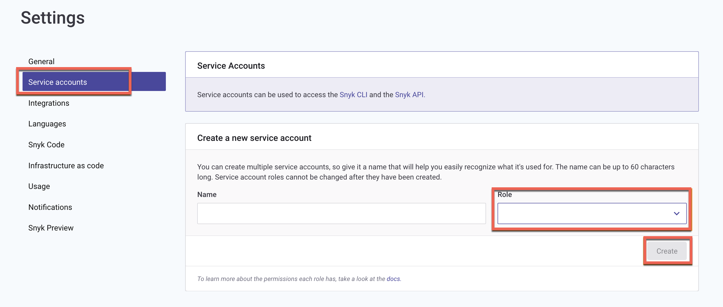The image size is (723, 307).
Task: Click the Create a new service account heading
Action: coord(254,138)
